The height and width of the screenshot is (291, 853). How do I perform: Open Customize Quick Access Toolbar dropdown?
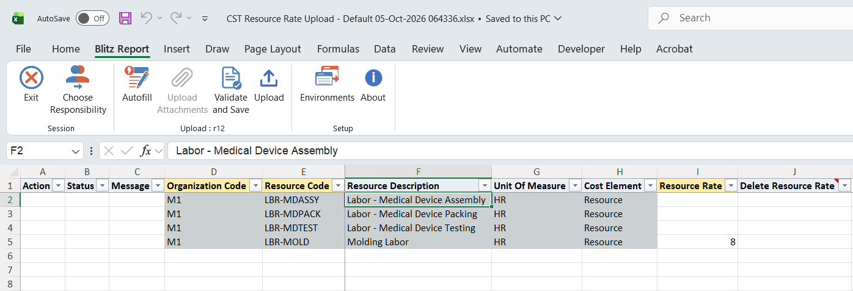pyautogui.click(x=205, y=19)
